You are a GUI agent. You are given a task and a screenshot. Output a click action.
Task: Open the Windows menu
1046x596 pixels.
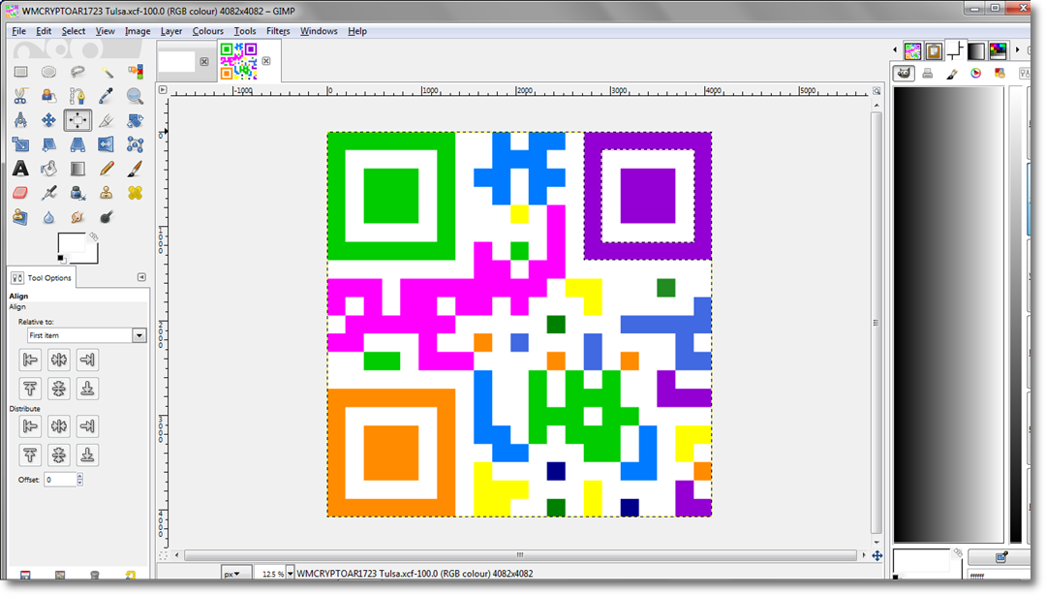(319, 31)
